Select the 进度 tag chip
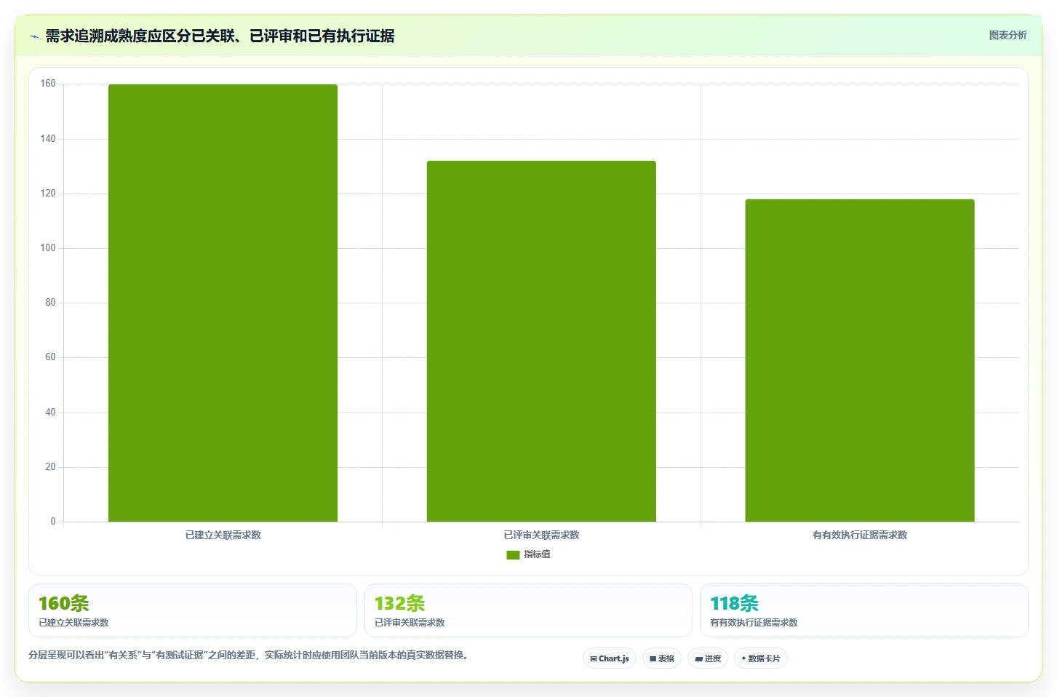 (708, 658)
